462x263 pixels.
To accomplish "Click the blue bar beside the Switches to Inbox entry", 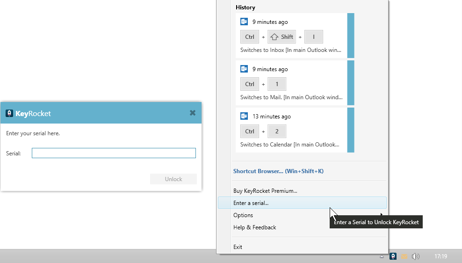I will pos(351,36).
